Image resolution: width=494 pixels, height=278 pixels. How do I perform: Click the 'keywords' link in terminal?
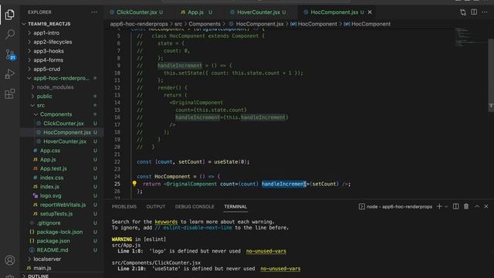(x=166, y=222)
